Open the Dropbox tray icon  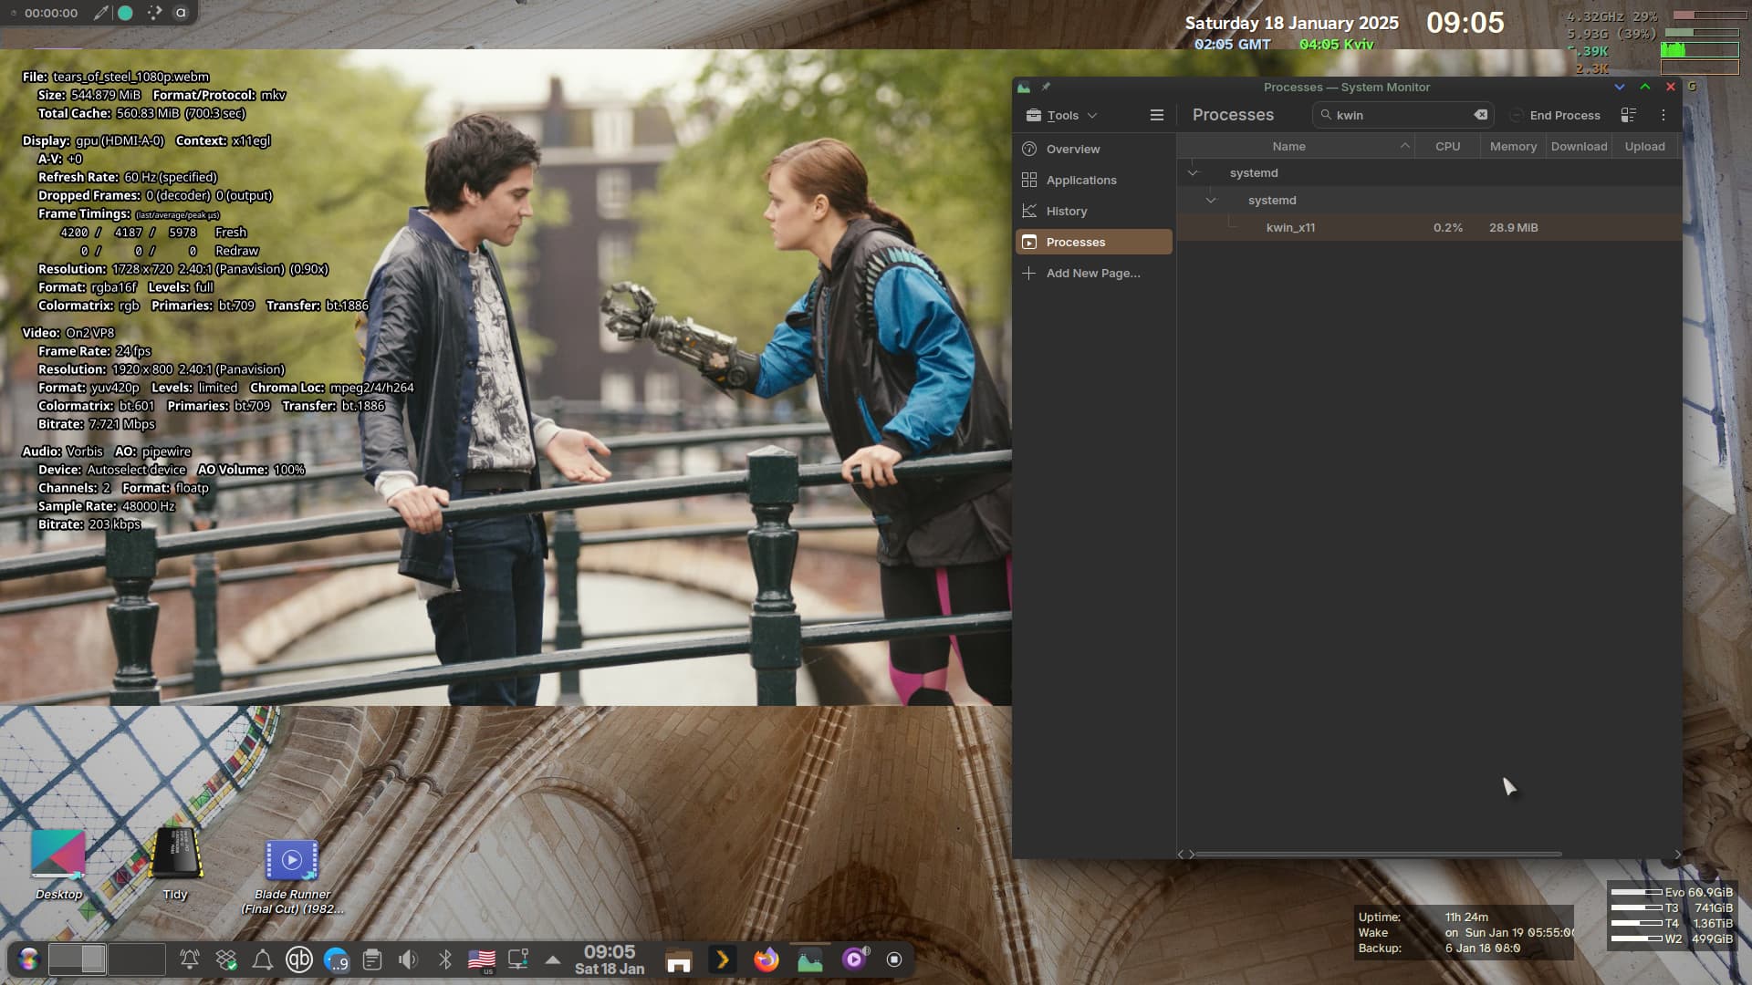coord(226,959)
